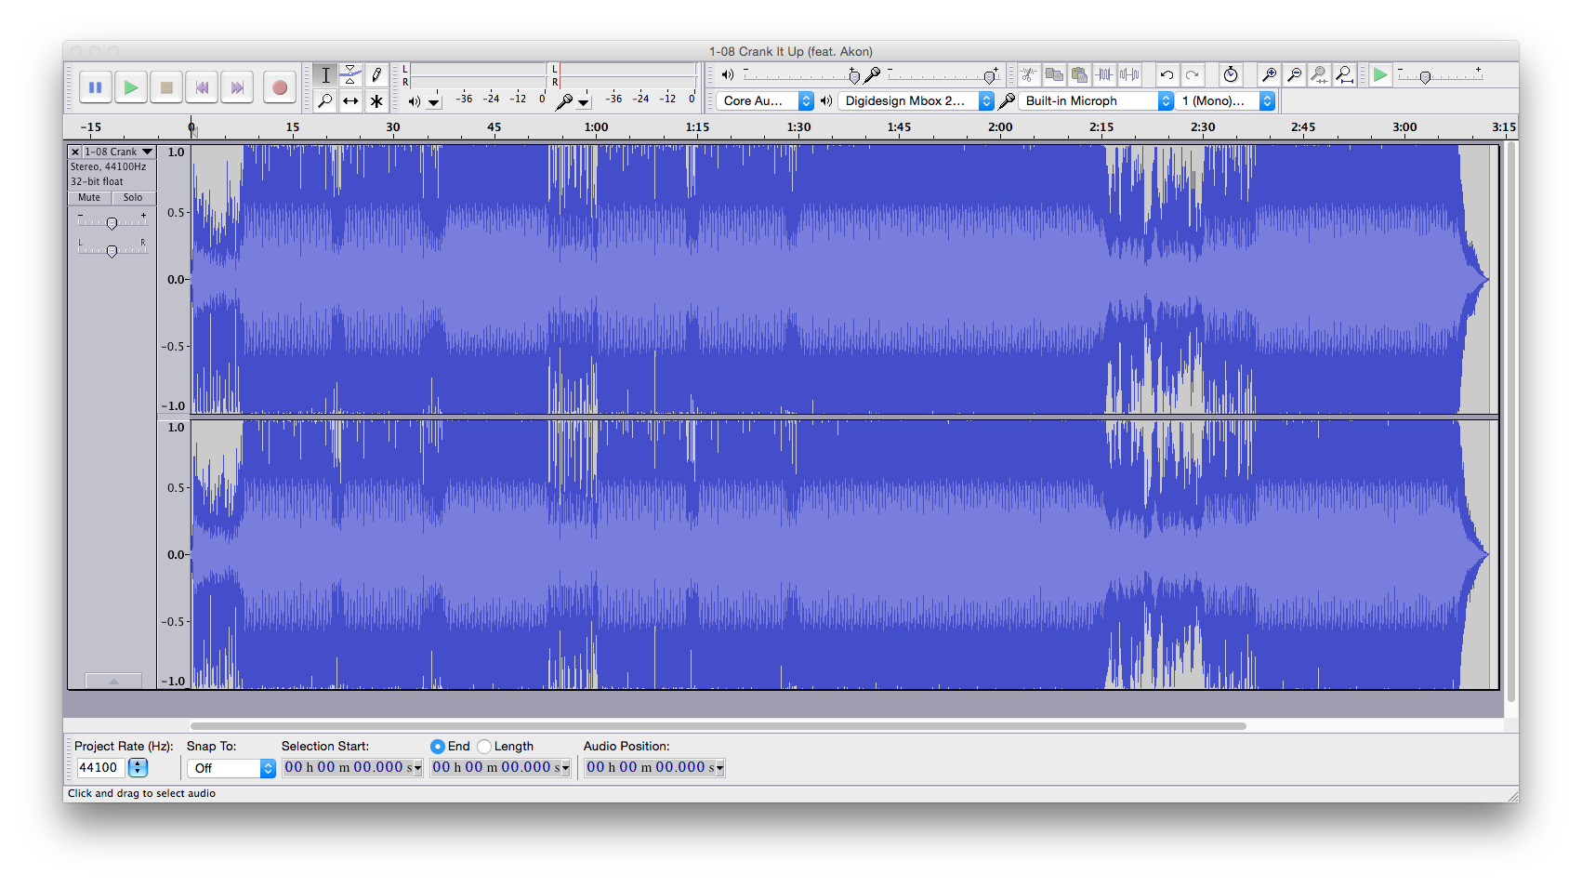Click the Zoom In magnifier
Screen dimensions: 1582x888
pyautogui.click(x=1269, y=75)
